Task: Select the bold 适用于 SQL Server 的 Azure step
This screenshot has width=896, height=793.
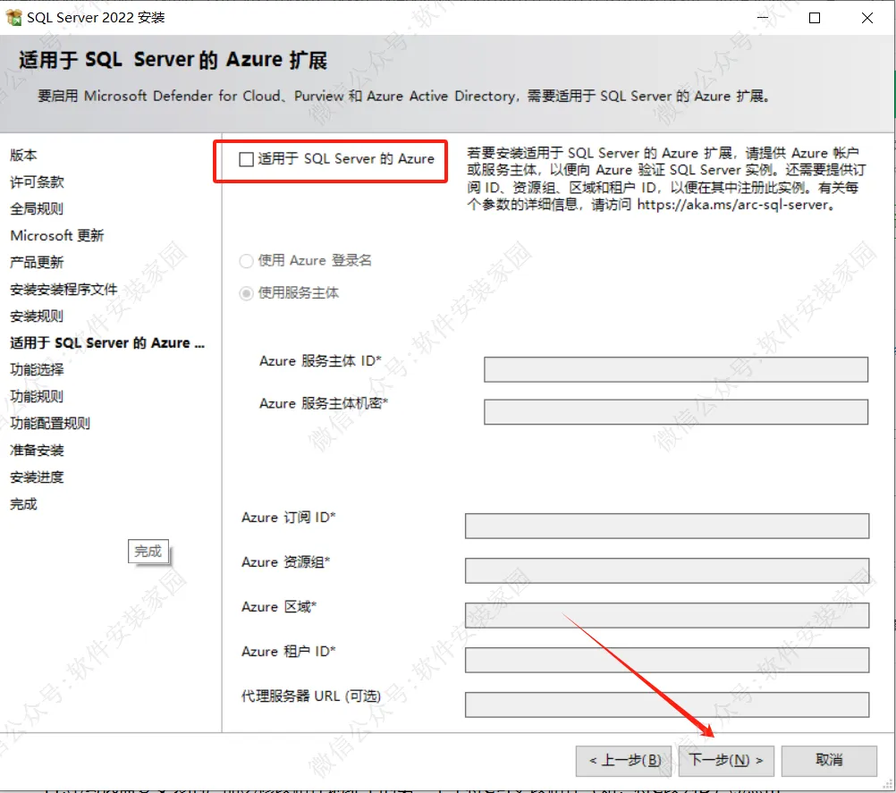Action: click(107, 342)
